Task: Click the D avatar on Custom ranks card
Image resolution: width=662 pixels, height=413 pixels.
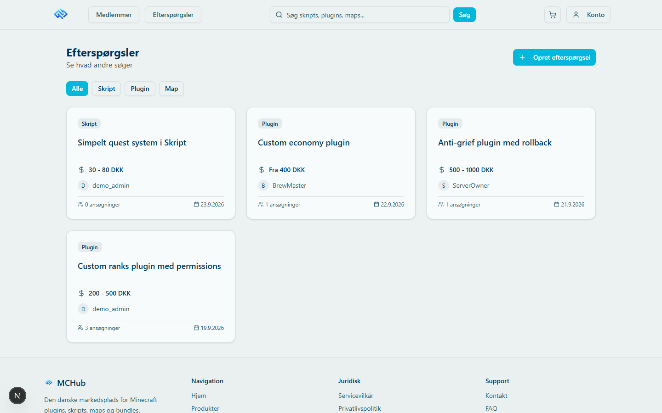Action: pyautogui.click(x=83, y=309)
